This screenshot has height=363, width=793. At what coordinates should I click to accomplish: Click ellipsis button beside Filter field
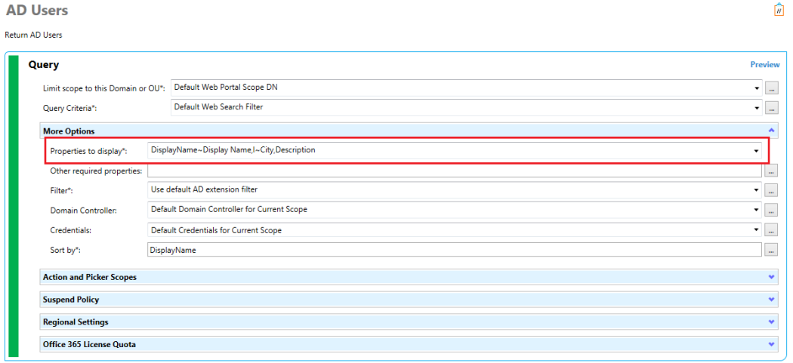tap(771, 191)
